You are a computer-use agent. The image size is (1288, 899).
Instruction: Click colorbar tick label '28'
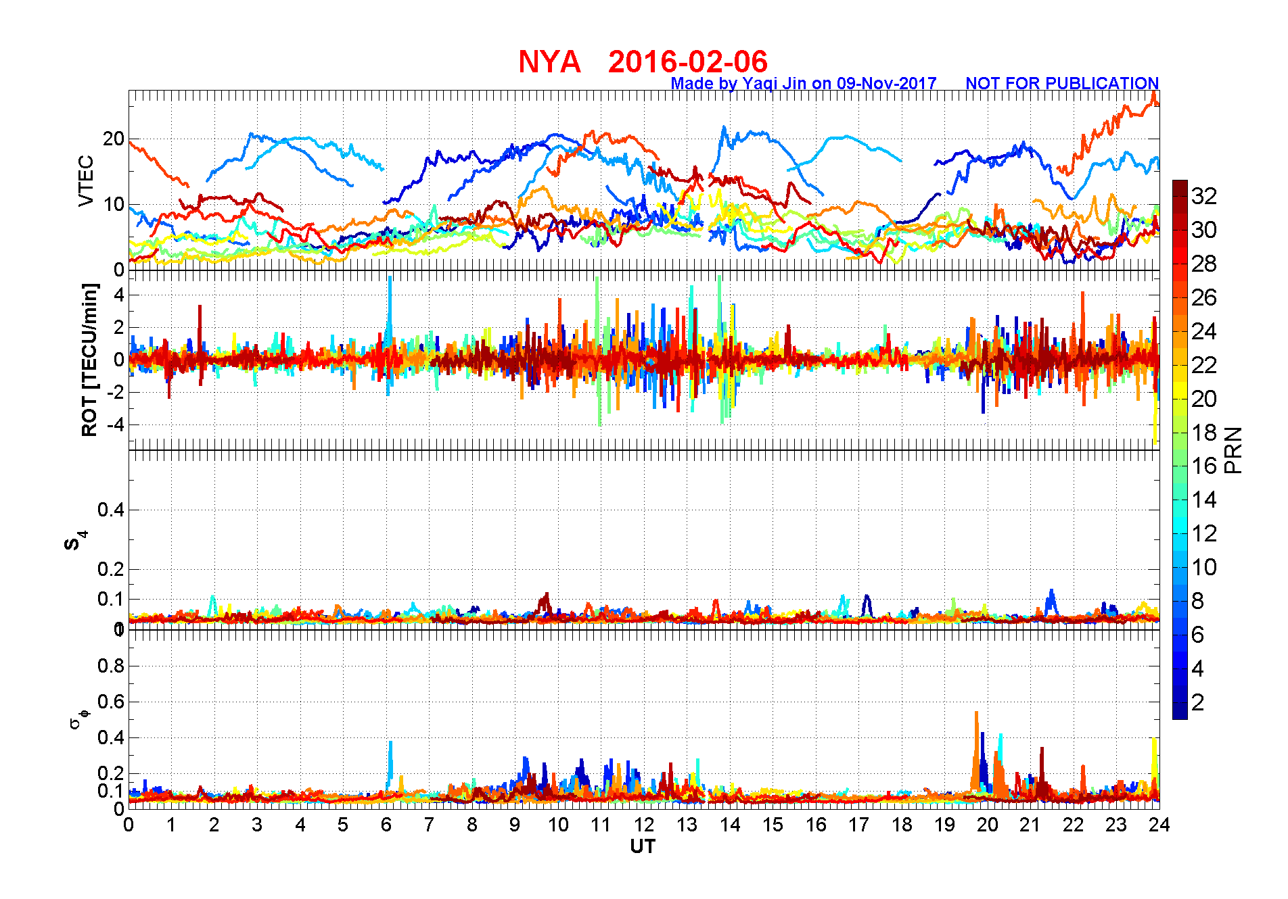pos(1204,264)
